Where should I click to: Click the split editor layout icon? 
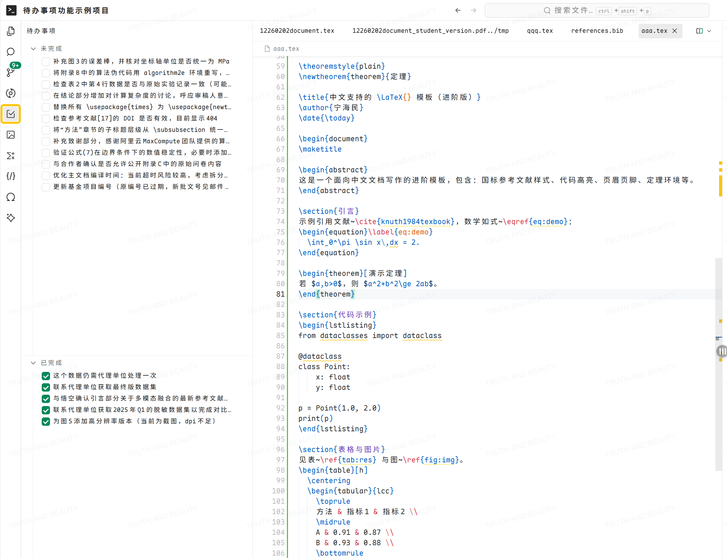(x=699, y=31)
